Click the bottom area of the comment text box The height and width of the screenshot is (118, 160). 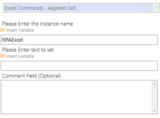(76, 109)
